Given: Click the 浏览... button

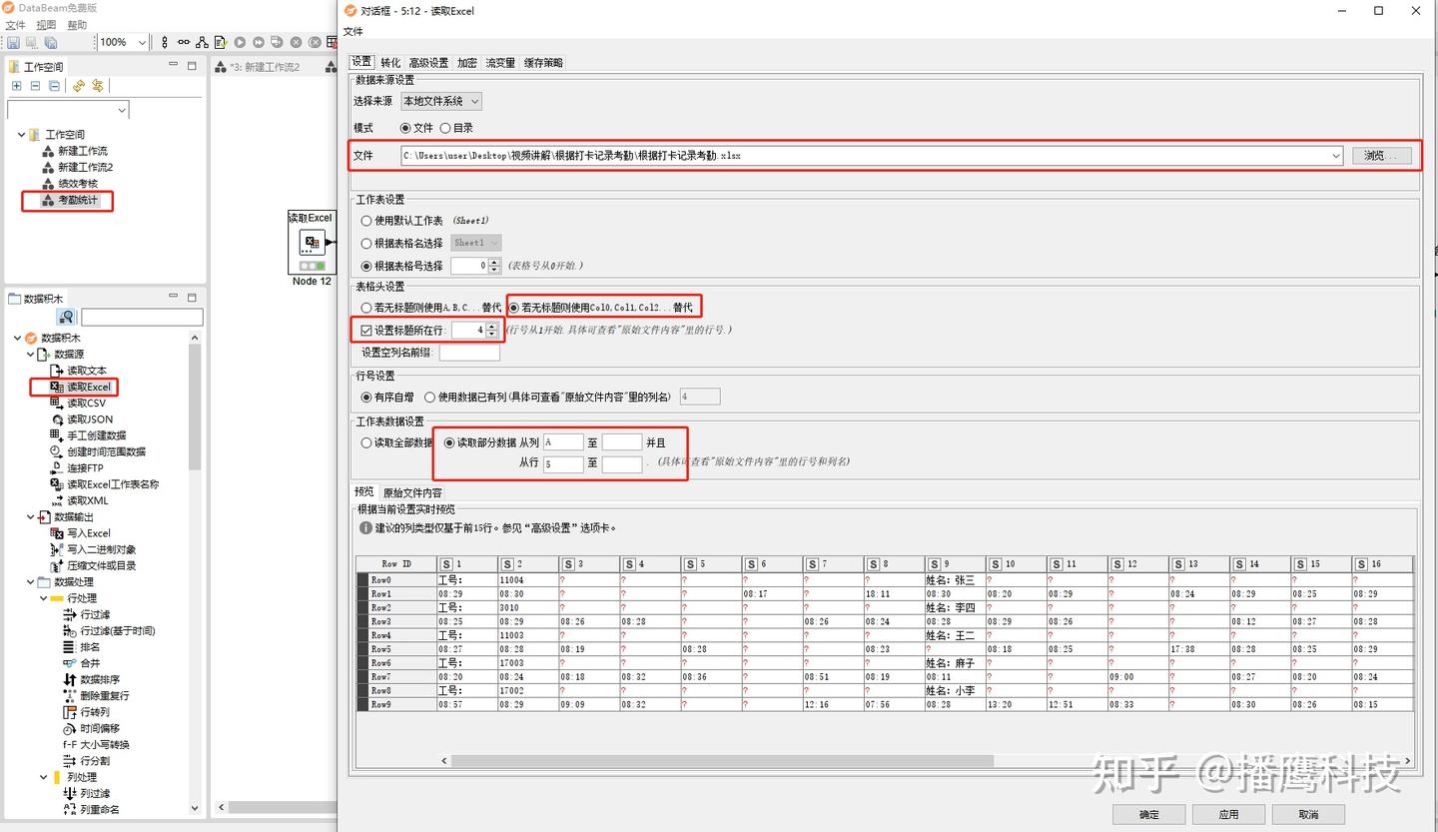Looking at the screenshot, I should pos(1382,156).
